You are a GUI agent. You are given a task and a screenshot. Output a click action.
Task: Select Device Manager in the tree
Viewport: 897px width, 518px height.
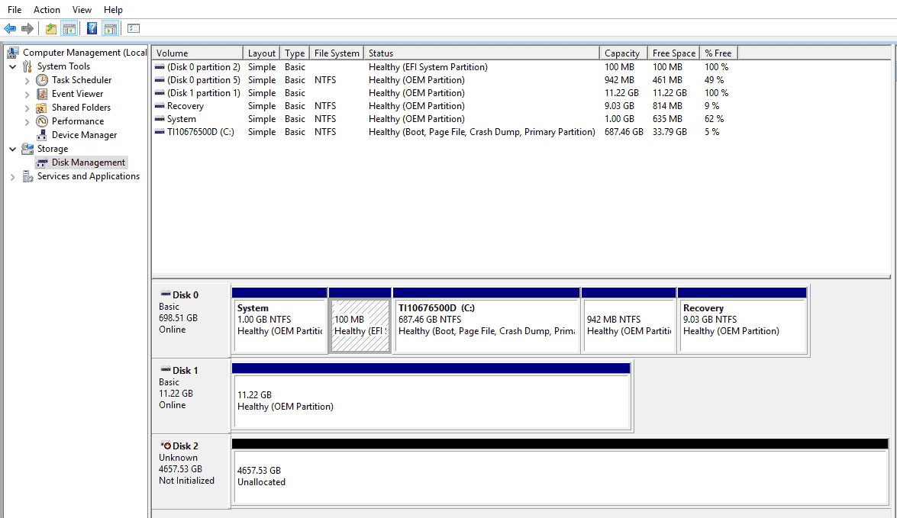pyautogui.click(x=84, y=135)
